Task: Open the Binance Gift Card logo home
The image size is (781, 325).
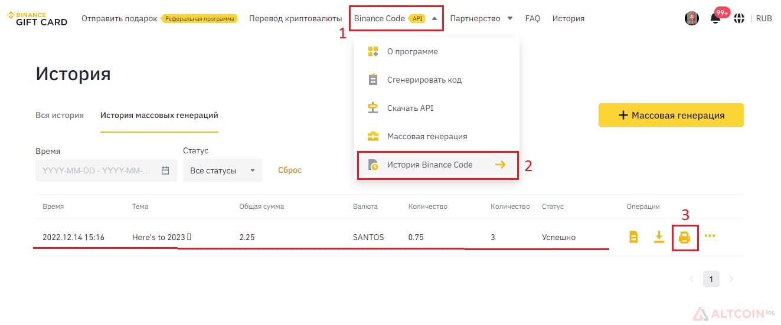Action: (37, 18)
